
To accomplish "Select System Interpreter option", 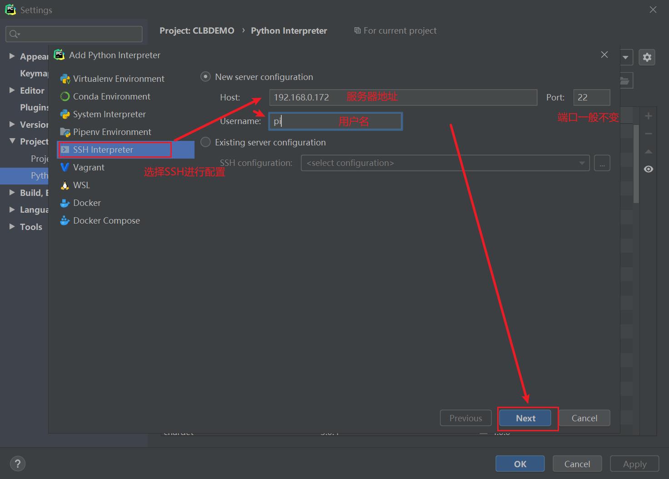I will [x=103, y=114].
